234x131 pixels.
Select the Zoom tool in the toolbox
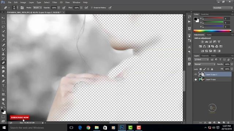[3, 104]
